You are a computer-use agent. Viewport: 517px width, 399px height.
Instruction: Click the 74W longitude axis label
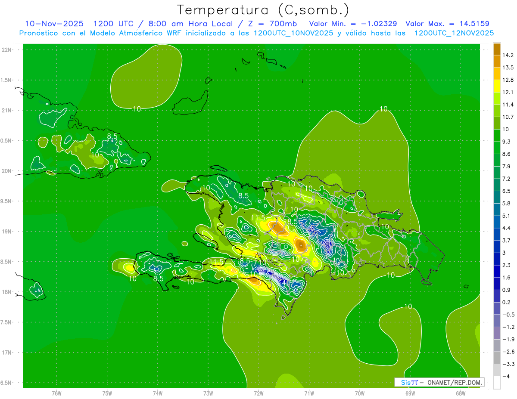coord(158,393)
